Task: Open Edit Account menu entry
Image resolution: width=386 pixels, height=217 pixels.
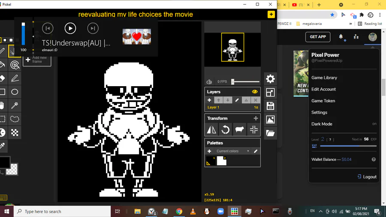Action: point(323,89)
